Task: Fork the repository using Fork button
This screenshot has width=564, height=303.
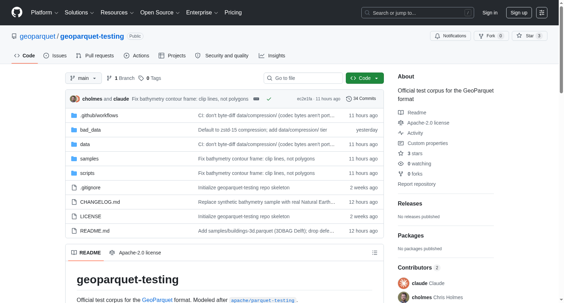Action: (x=491, y=36)
